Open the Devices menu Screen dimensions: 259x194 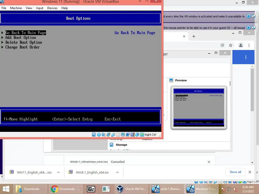click(x=52, y=8)
